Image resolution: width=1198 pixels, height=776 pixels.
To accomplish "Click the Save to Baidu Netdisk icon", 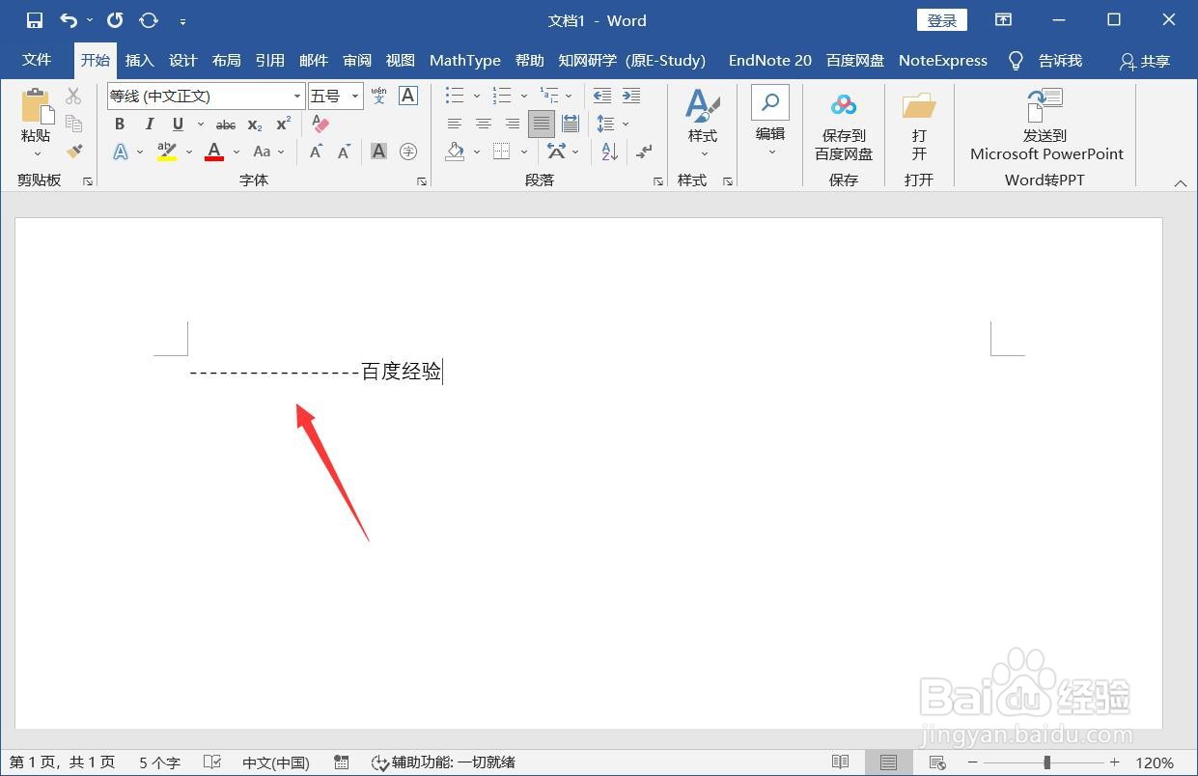I will click(844, 104).
